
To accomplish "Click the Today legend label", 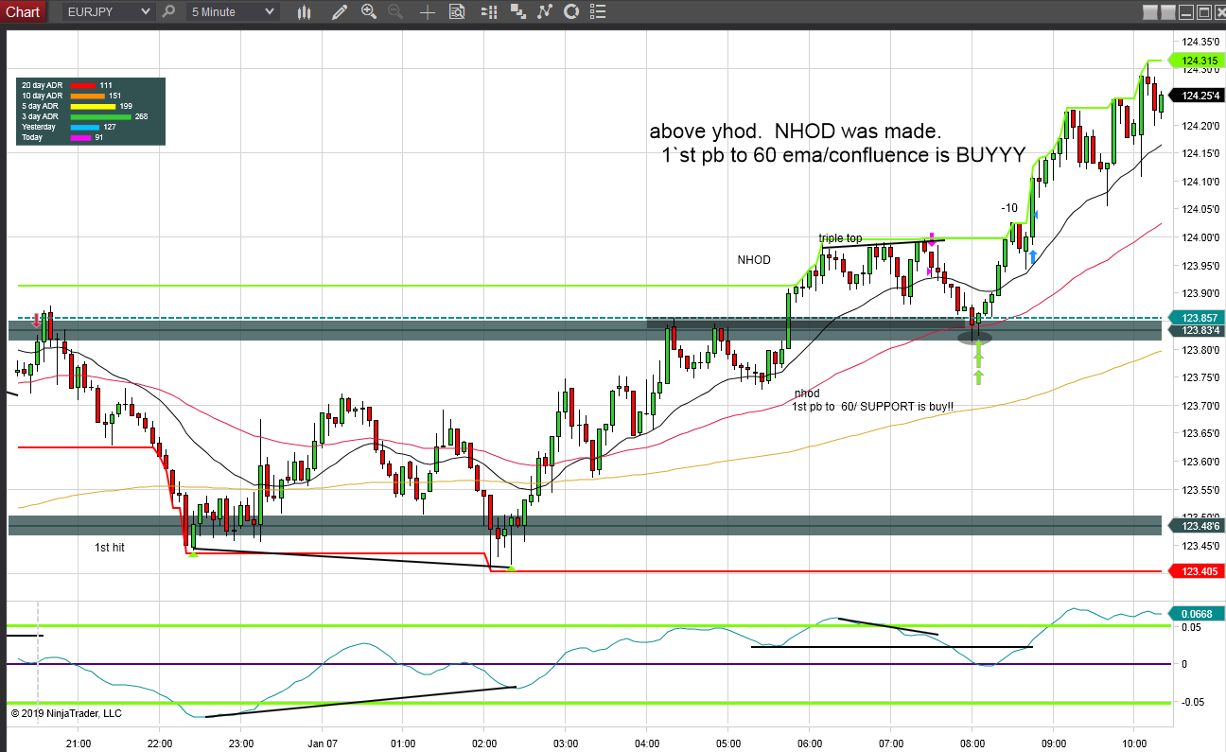I will [33, 137].
